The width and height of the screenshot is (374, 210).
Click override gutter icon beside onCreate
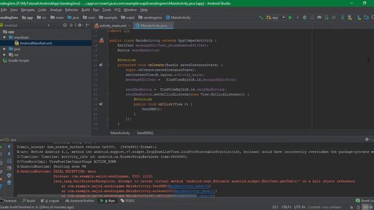point(101,65)
